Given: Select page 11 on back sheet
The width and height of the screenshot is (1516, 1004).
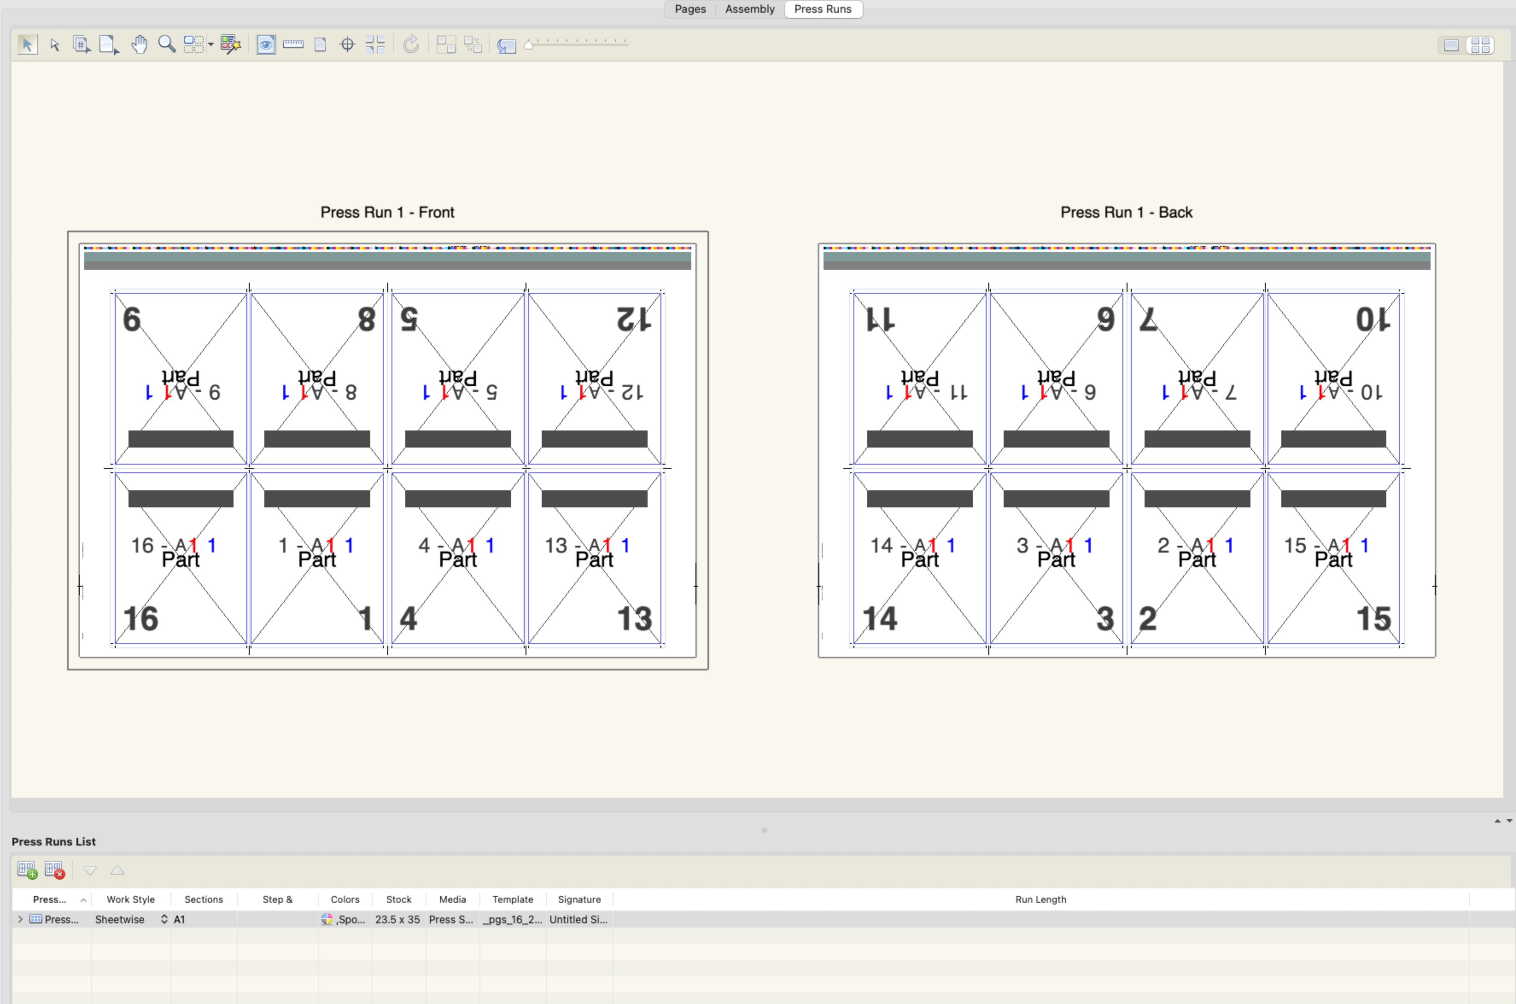Looking at the screenshot, I should pos(920,378).
